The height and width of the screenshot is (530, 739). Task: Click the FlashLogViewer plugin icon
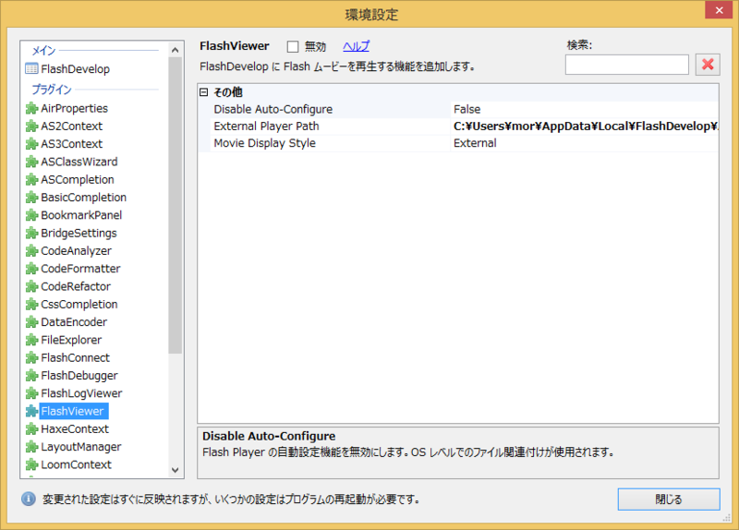31,393
